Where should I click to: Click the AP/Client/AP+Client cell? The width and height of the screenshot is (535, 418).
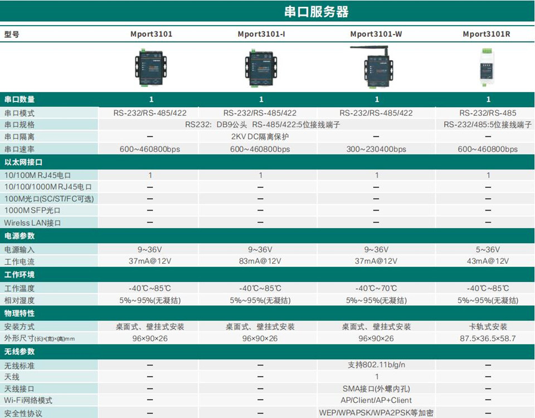coord(376,400)
